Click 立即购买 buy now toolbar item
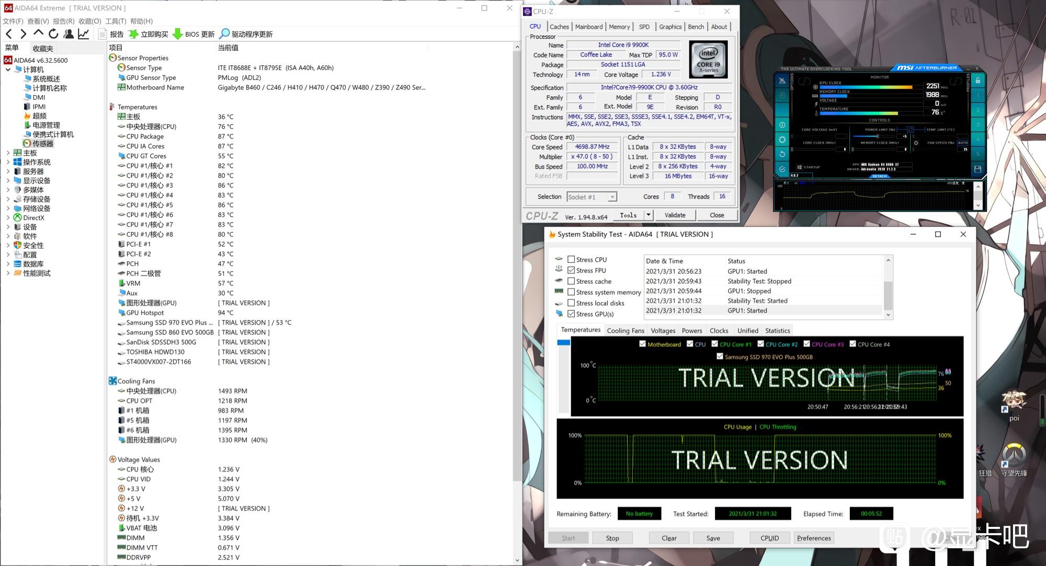The image size is (1046, 566). coord(149,34)
